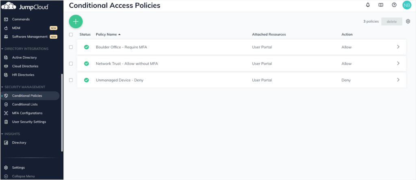
Task: Click the help question mark icon
Action: click(394, 5)
